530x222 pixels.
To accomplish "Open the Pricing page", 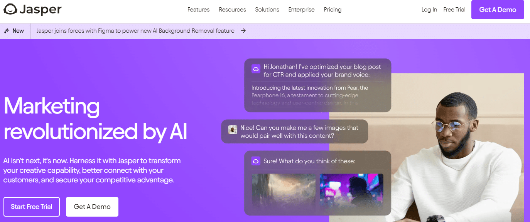I will pyautogui.click(x=333, y=10).
